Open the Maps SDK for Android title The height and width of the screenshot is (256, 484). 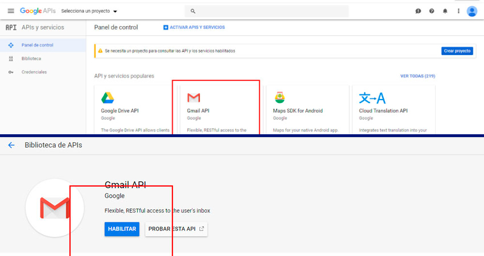pos(298,111)
